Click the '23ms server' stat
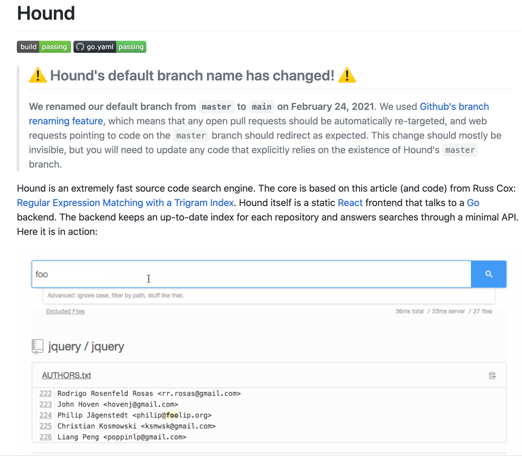The width and height of the screenshot is (522, 456). (x=448, y=312)
